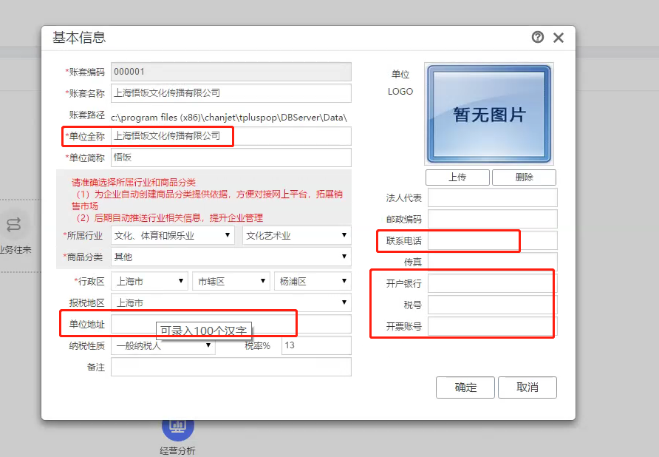Click the 可录入100个汉字 tooltip text

204,331
